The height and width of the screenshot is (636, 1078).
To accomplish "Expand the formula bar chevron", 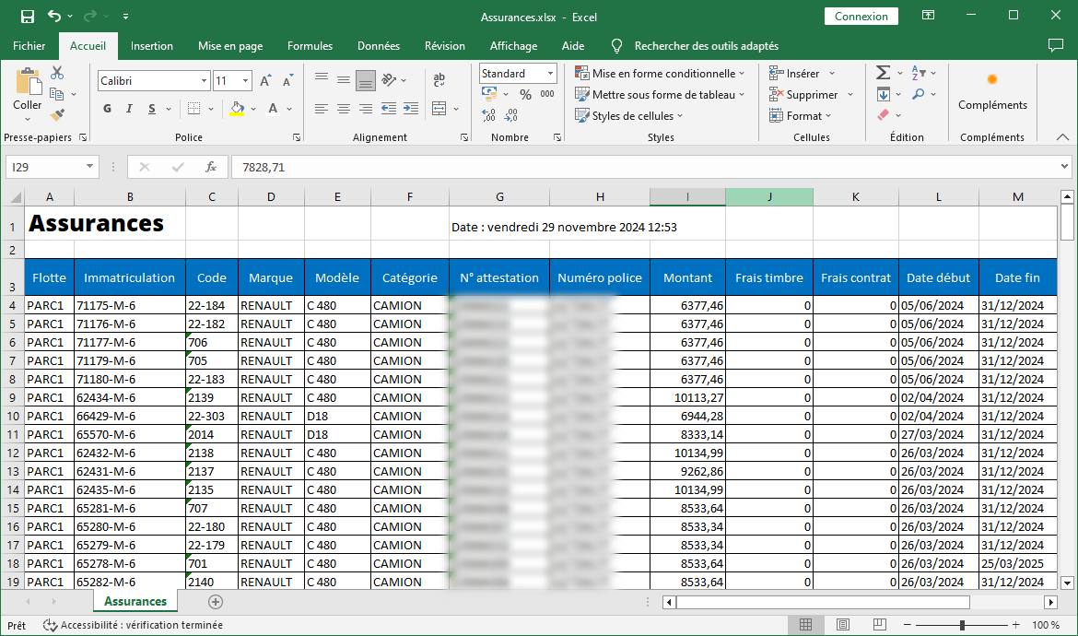I will click(1064, 167).
